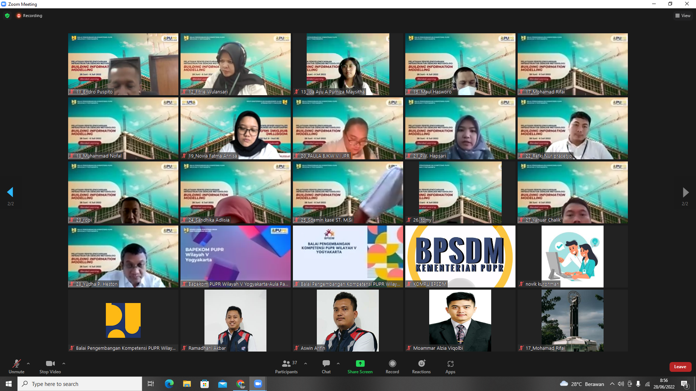Open the View layout menu
Screen dimensions: 696x391
[x=683, y=16]
